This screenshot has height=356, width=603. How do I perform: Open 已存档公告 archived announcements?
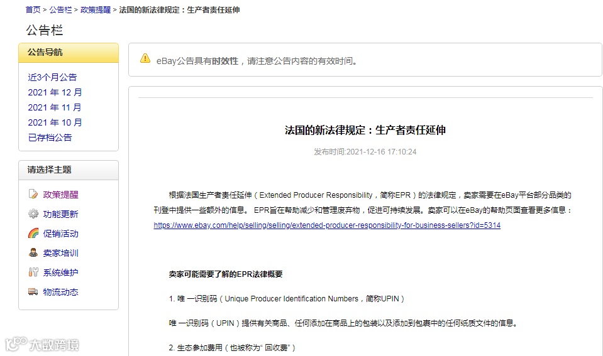click(50, 138)
